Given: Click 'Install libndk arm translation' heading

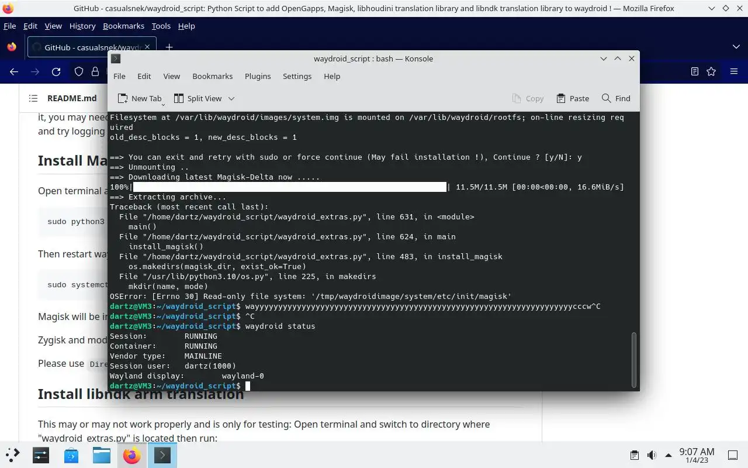Looking at the screenshot, I should 141,394.
